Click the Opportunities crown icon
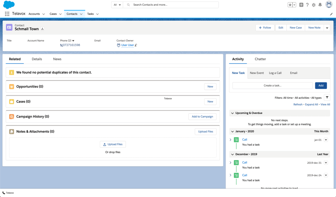This screenshot has height=197, width=336. pyautogui.click(x=11, y=87)
